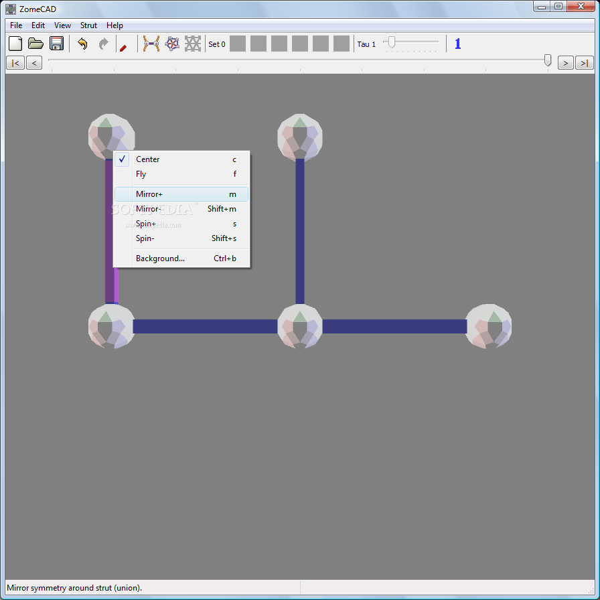The width and height of the screenshot is (600, 600).
Task: Open the Help menu
Action: pos(115,25)
